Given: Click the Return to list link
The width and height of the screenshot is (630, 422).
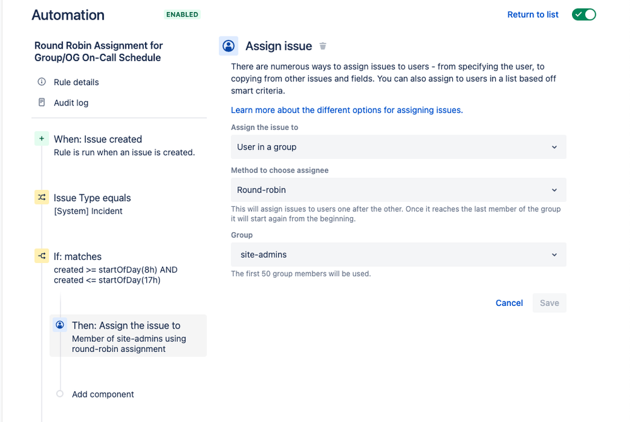Looking at the screenshot, I should (533, 15).
